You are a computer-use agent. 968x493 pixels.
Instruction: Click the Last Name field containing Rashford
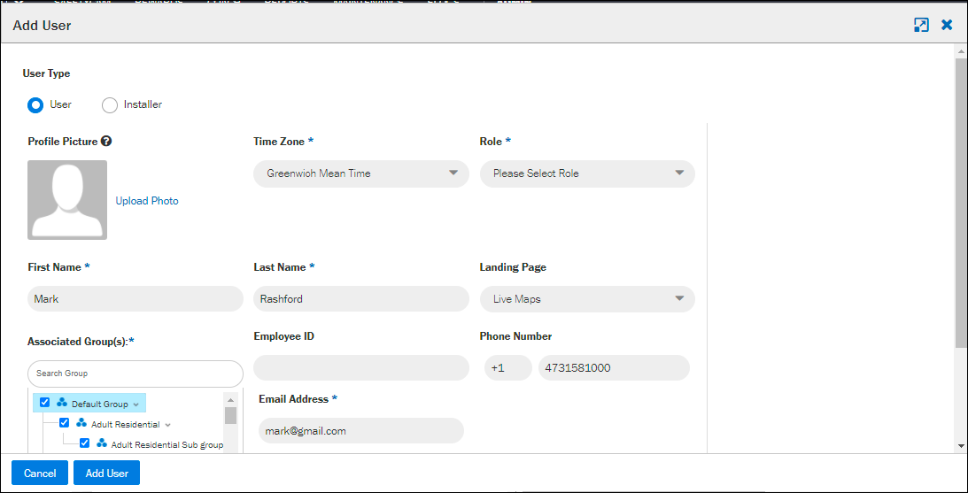[361, 299]
